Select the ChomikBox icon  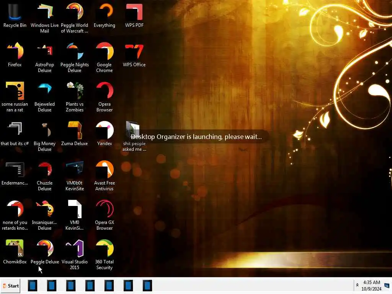tap(15, 252)
